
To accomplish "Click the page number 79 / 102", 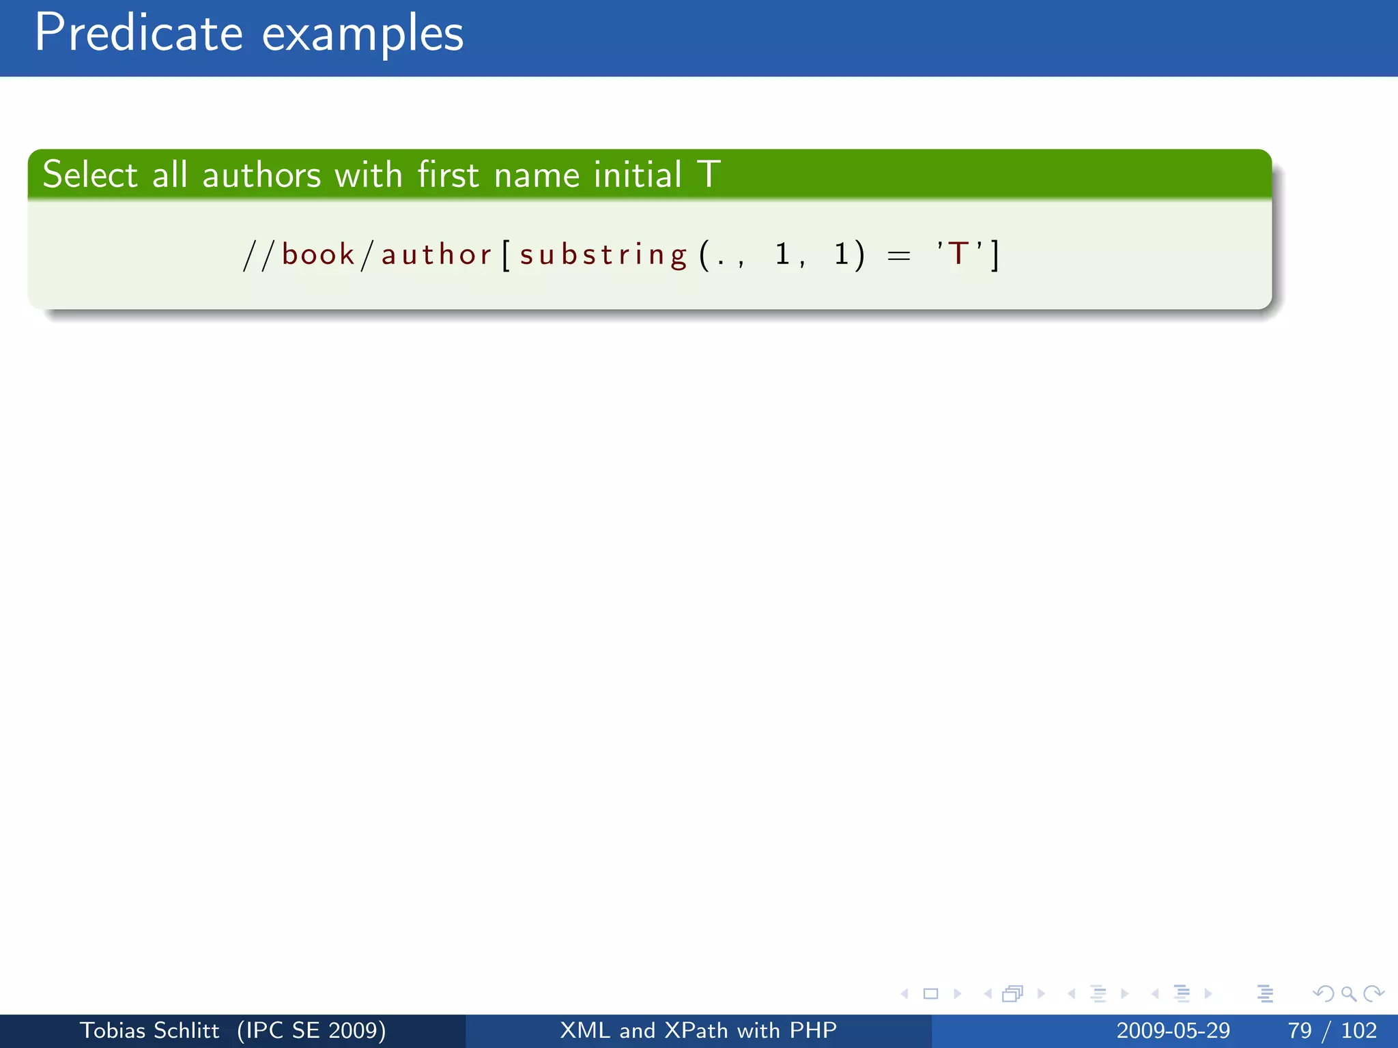I will 1332,1030.
